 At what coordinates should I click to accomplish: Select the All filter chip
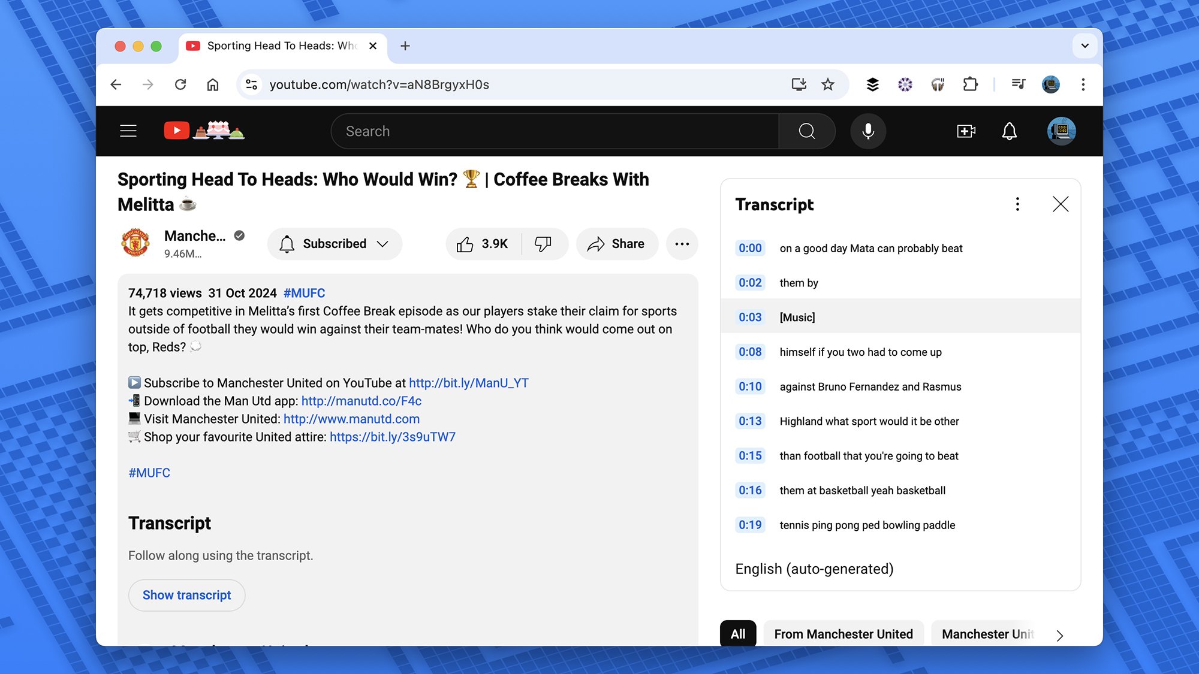click(738, 633)
